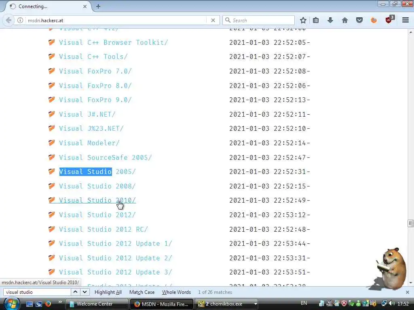Click folder icon beside Visual Studio 2008

[52, 186]
